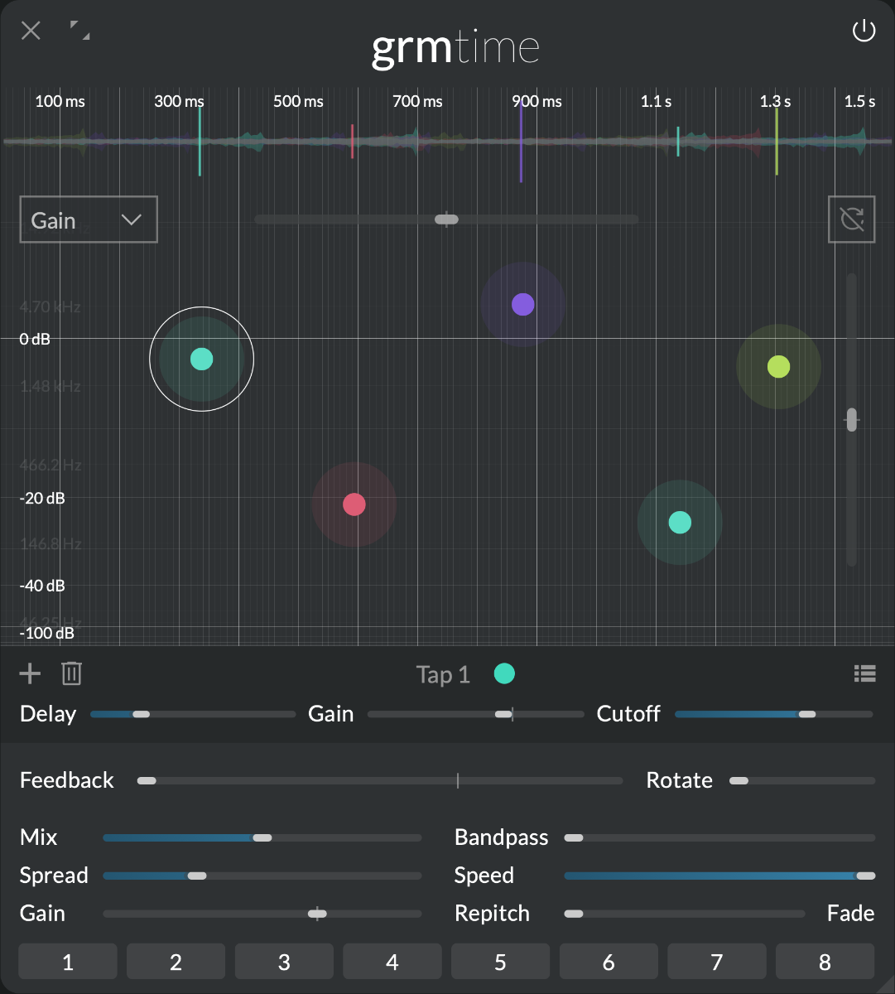Delete the tap using trash icon
The width and height of the screenshot is (895, 994).
72,673
